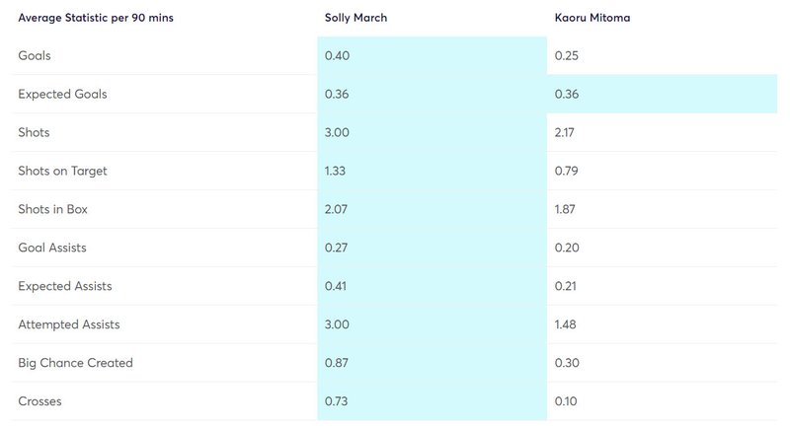Select Kaoru Mitoma's Goals value 0.25
This screenshot has height=430, width=790.
pyautogui.click(x=566, y=55)
